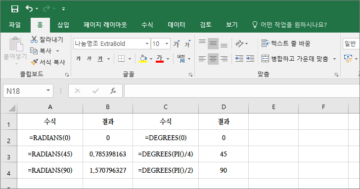
Task: Click the 어떤 작업을 원하시나요? search box
Action: [x=289, y=25]
